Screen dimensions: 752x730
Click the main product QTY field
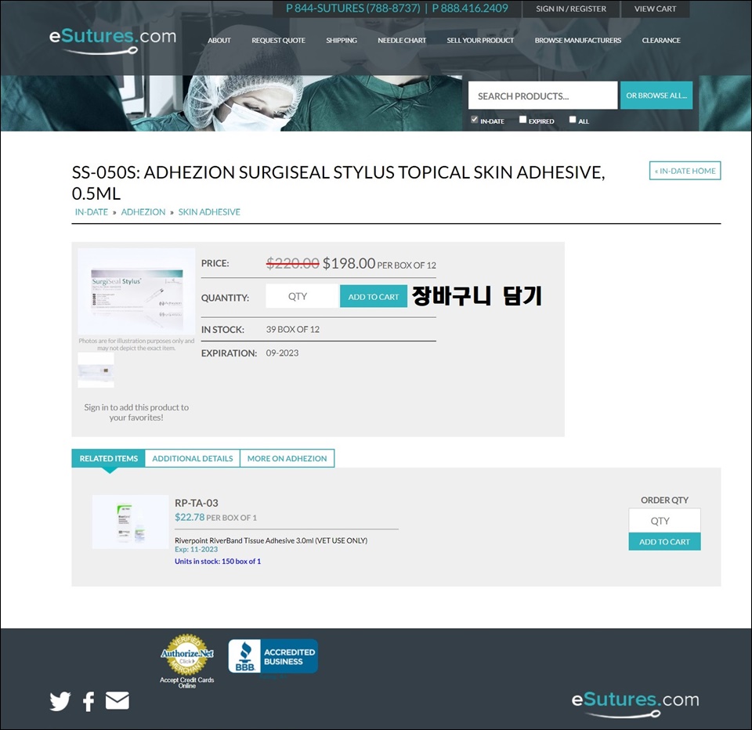coord(302,296)
